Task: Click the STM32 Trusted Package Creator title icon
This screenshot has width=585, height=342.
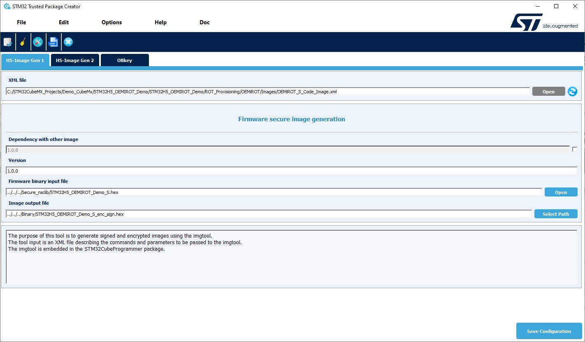Action: [x=7, y=7]
